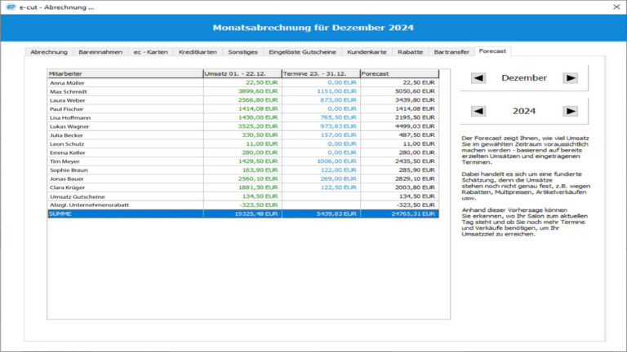Viewport: 627px width, 352px height.
Task: Switch to the Bareinnahmen tab
Action: click(x=100, y=52)
